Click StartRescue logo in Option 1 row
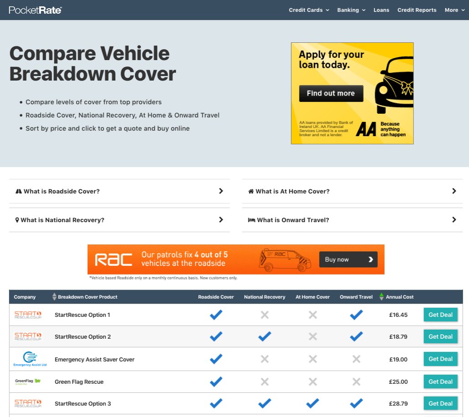Image resolution: width=469 pixels, height=417 pixels. (28, 315)
